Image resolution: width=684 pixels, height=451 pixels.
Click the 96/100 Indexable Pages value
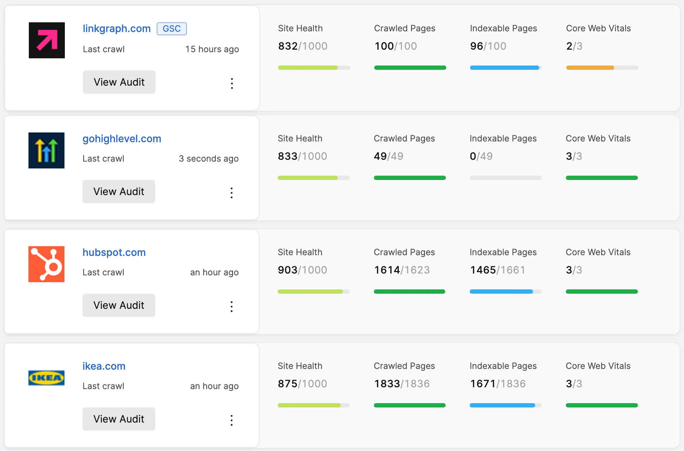[488, 46]
